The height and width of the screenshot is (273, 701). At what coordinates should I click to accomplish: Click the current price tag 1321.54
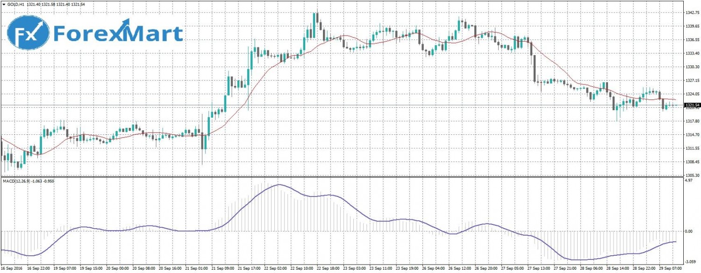[691, 105]
